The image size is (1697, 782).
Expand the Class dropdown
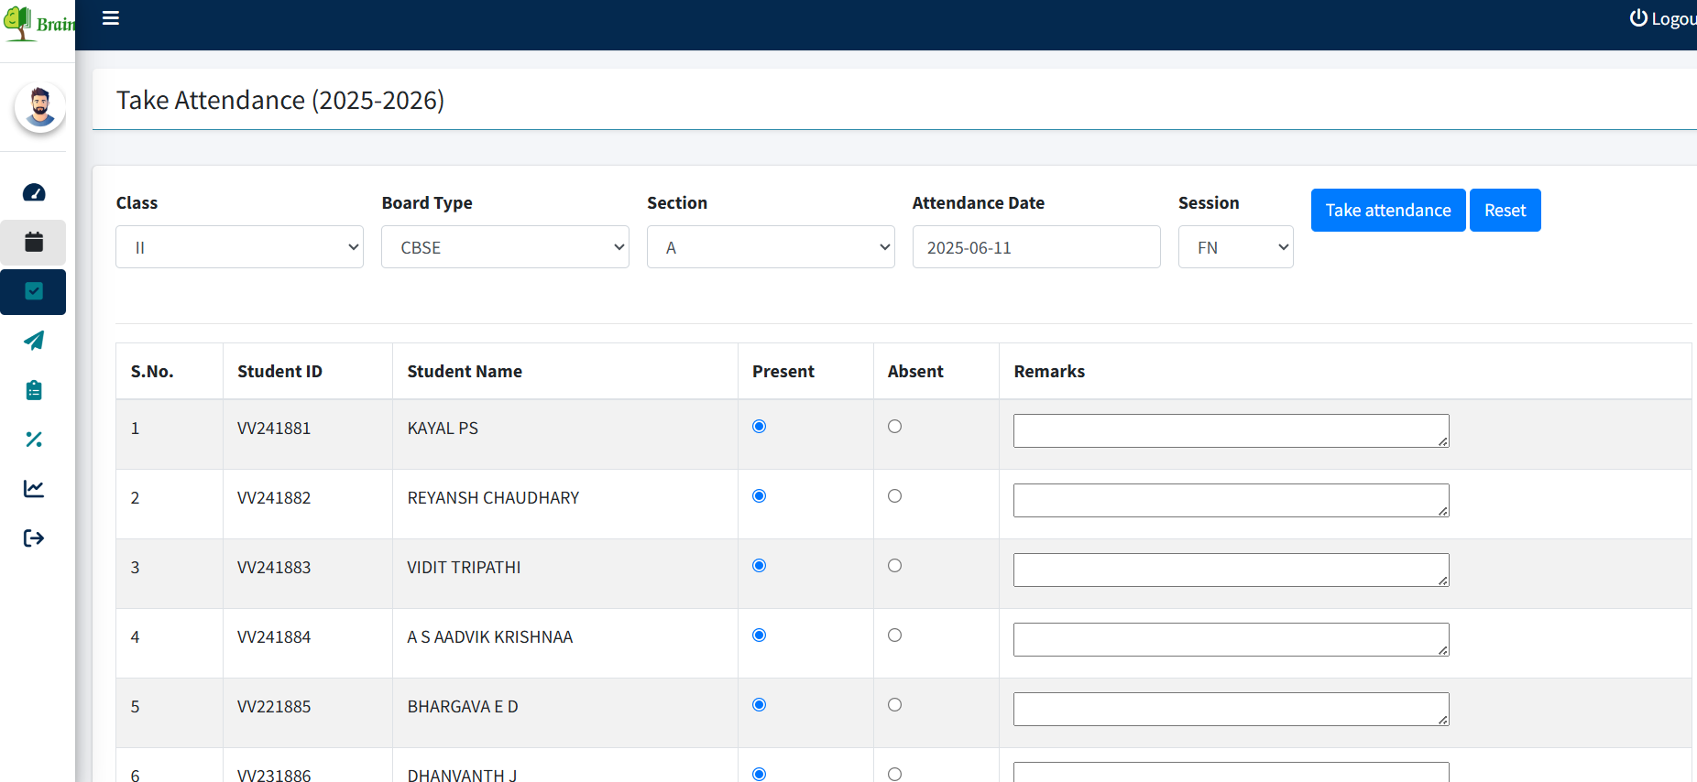tap(239, 247)
